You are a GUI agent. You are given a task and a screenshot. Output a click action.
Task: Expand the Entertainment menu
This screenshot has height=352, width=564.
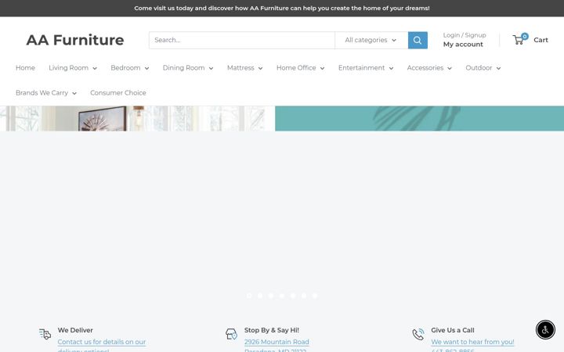366,68
